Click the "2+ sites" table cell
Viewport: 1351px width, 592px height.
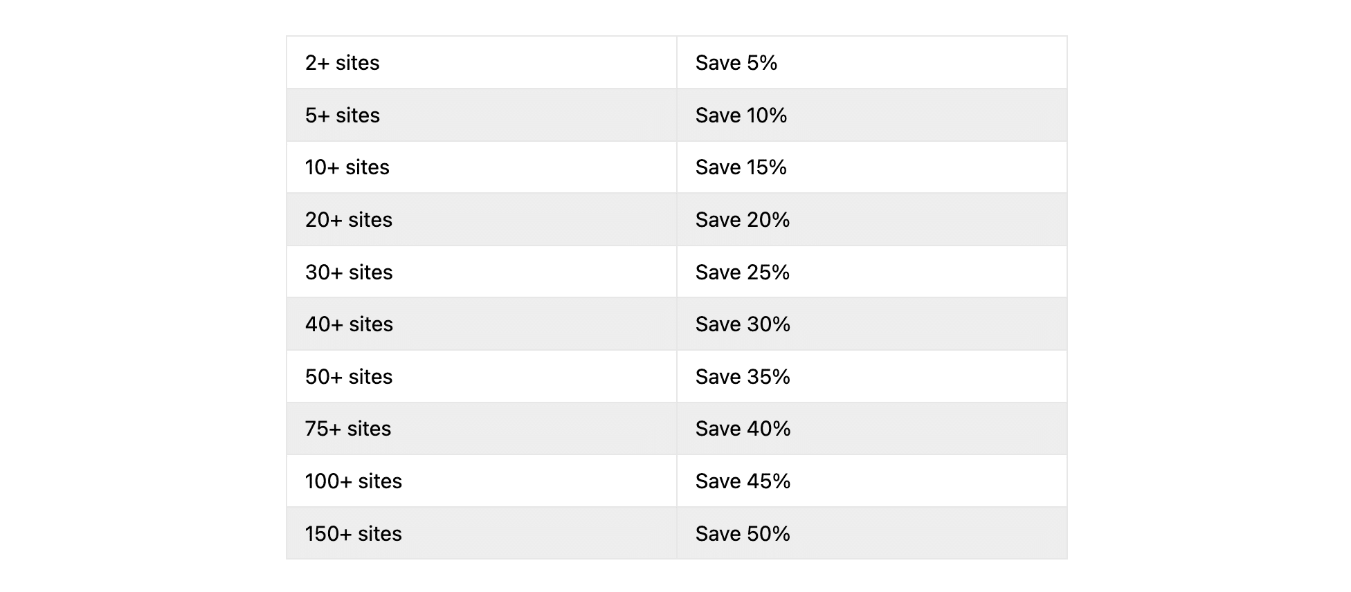(x=343, y=63)
